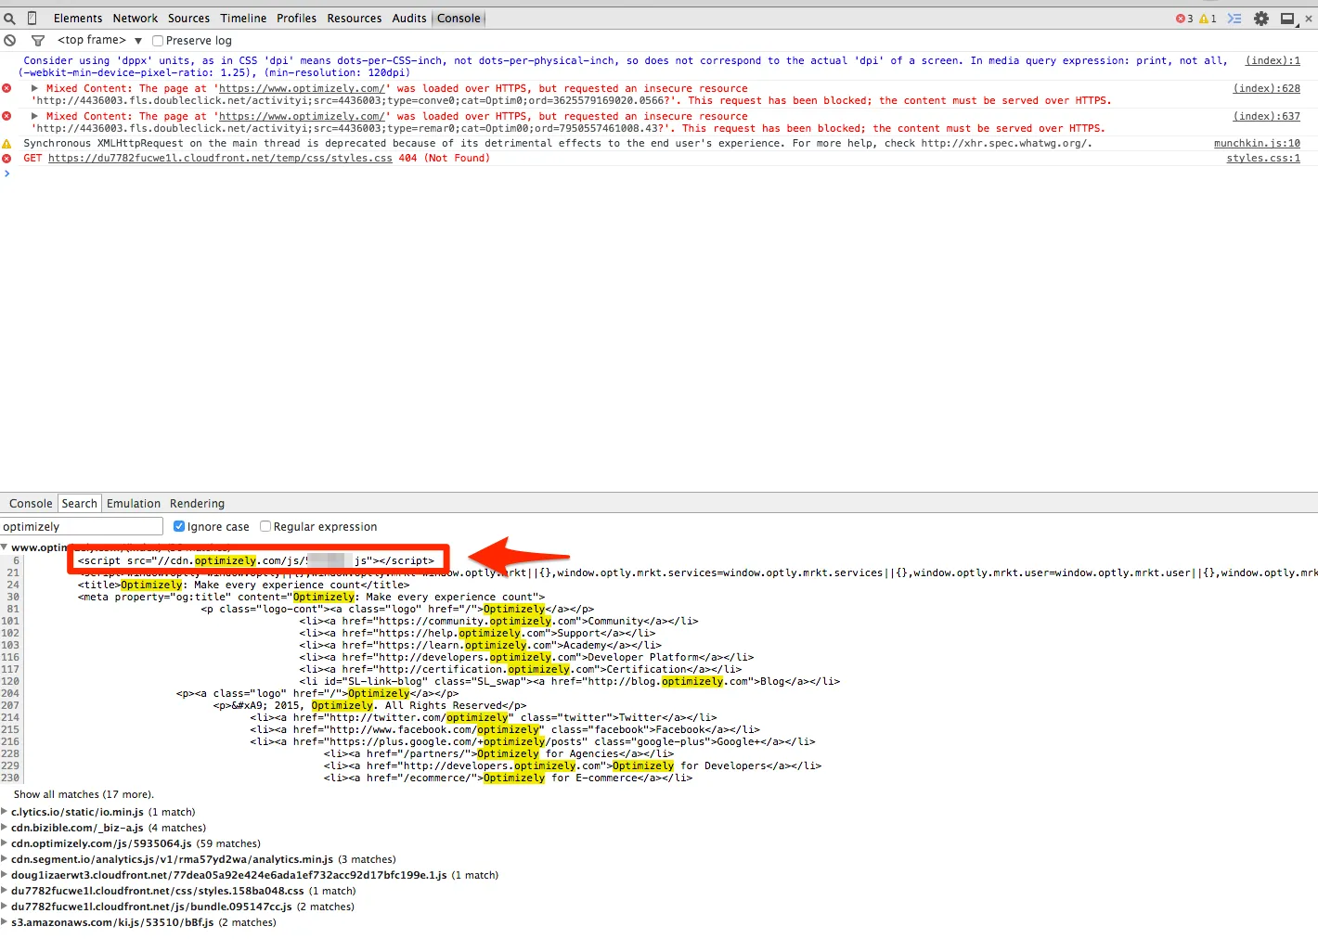This screenshot has height=939, width=1318.
Task: Clear console with the ban icon
Action: 9,41
